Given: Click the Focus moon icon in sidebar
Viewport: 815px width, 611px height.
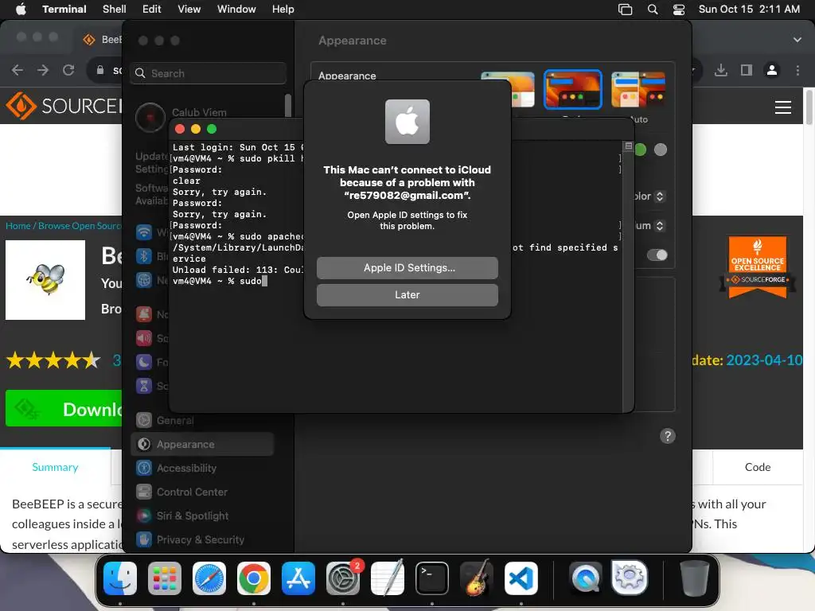Looking at the screenshot, I should pos(144,362).
